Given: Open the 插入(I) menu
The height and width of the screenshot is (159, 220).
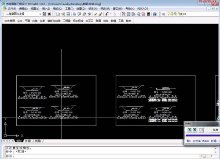Looking at the screenshot, I should (46, 9).
